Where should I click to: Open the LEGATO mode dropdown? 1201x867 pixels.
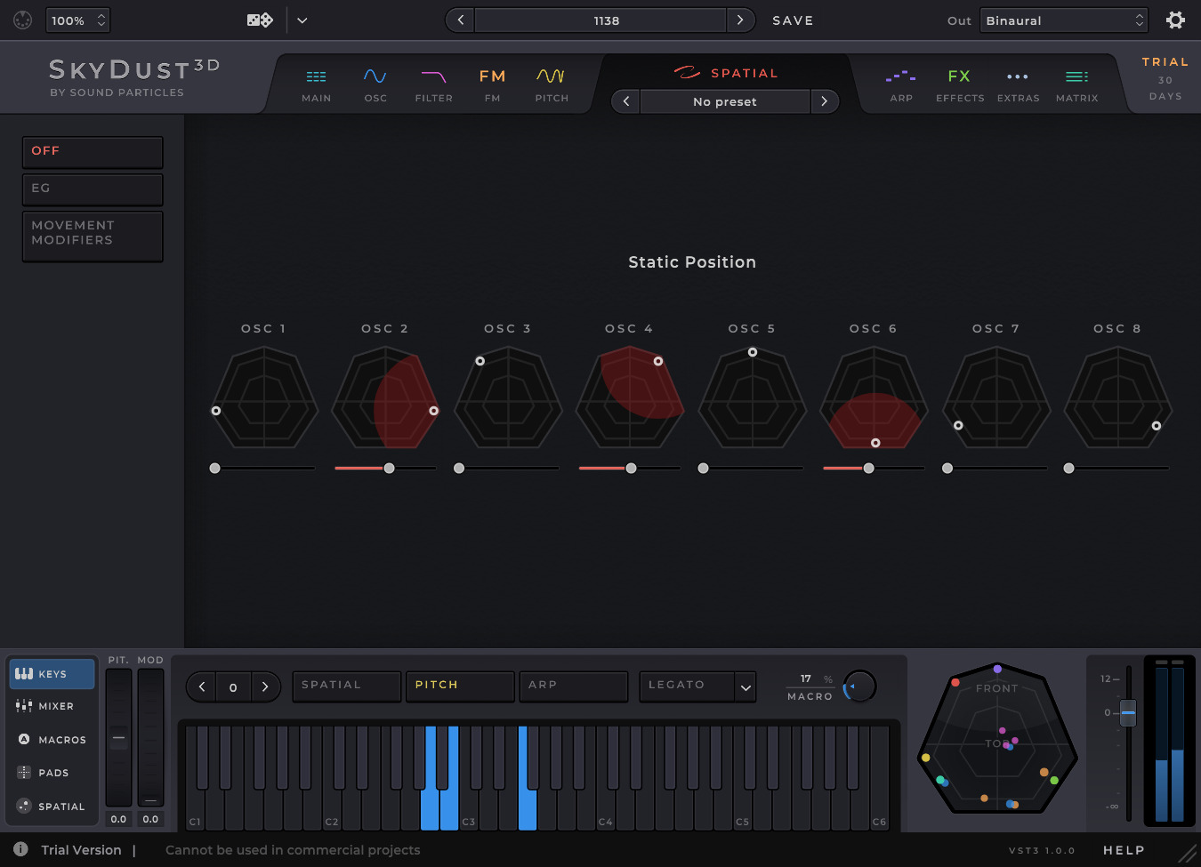coord(697,686)
